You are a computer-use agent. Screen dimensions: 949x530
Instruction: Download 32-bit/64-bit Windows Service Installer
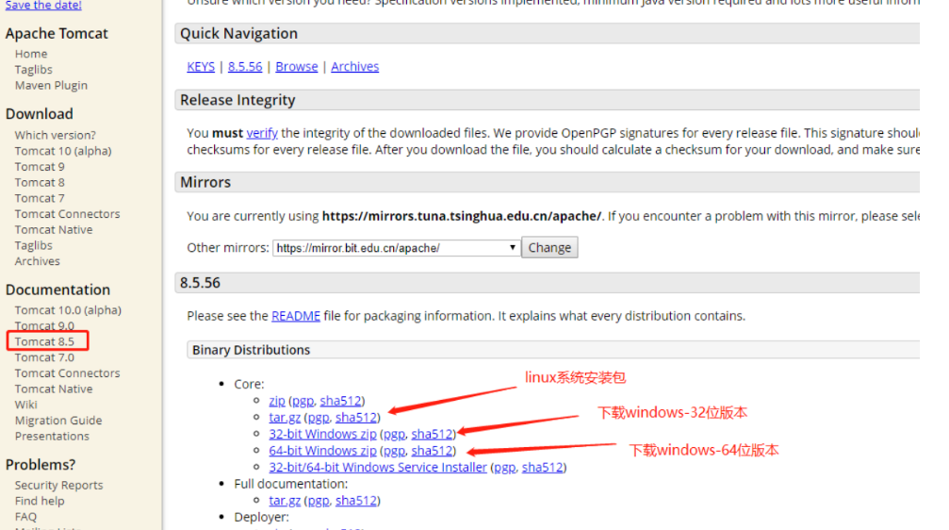[x=378, y=468]
